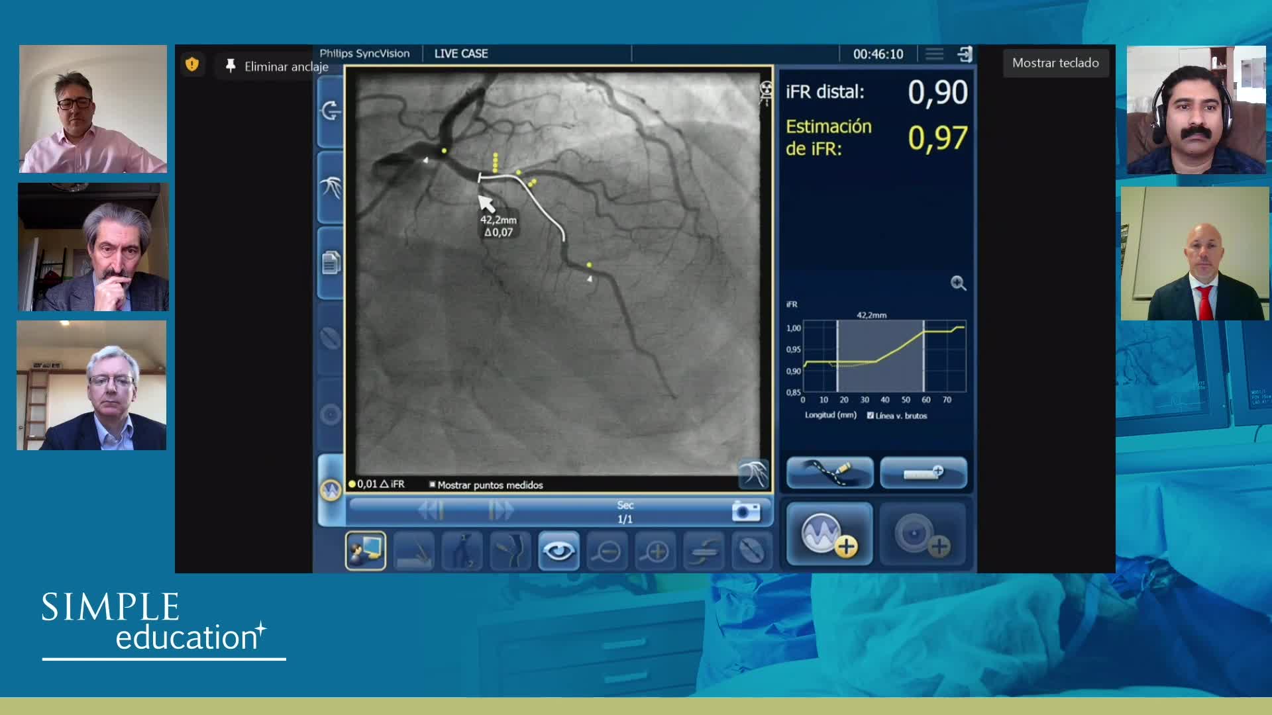Click magnifier zoom icon above iFR graph
This screenshot has width=1272, height=715.
pyautogui.click(x=958, y=283)
